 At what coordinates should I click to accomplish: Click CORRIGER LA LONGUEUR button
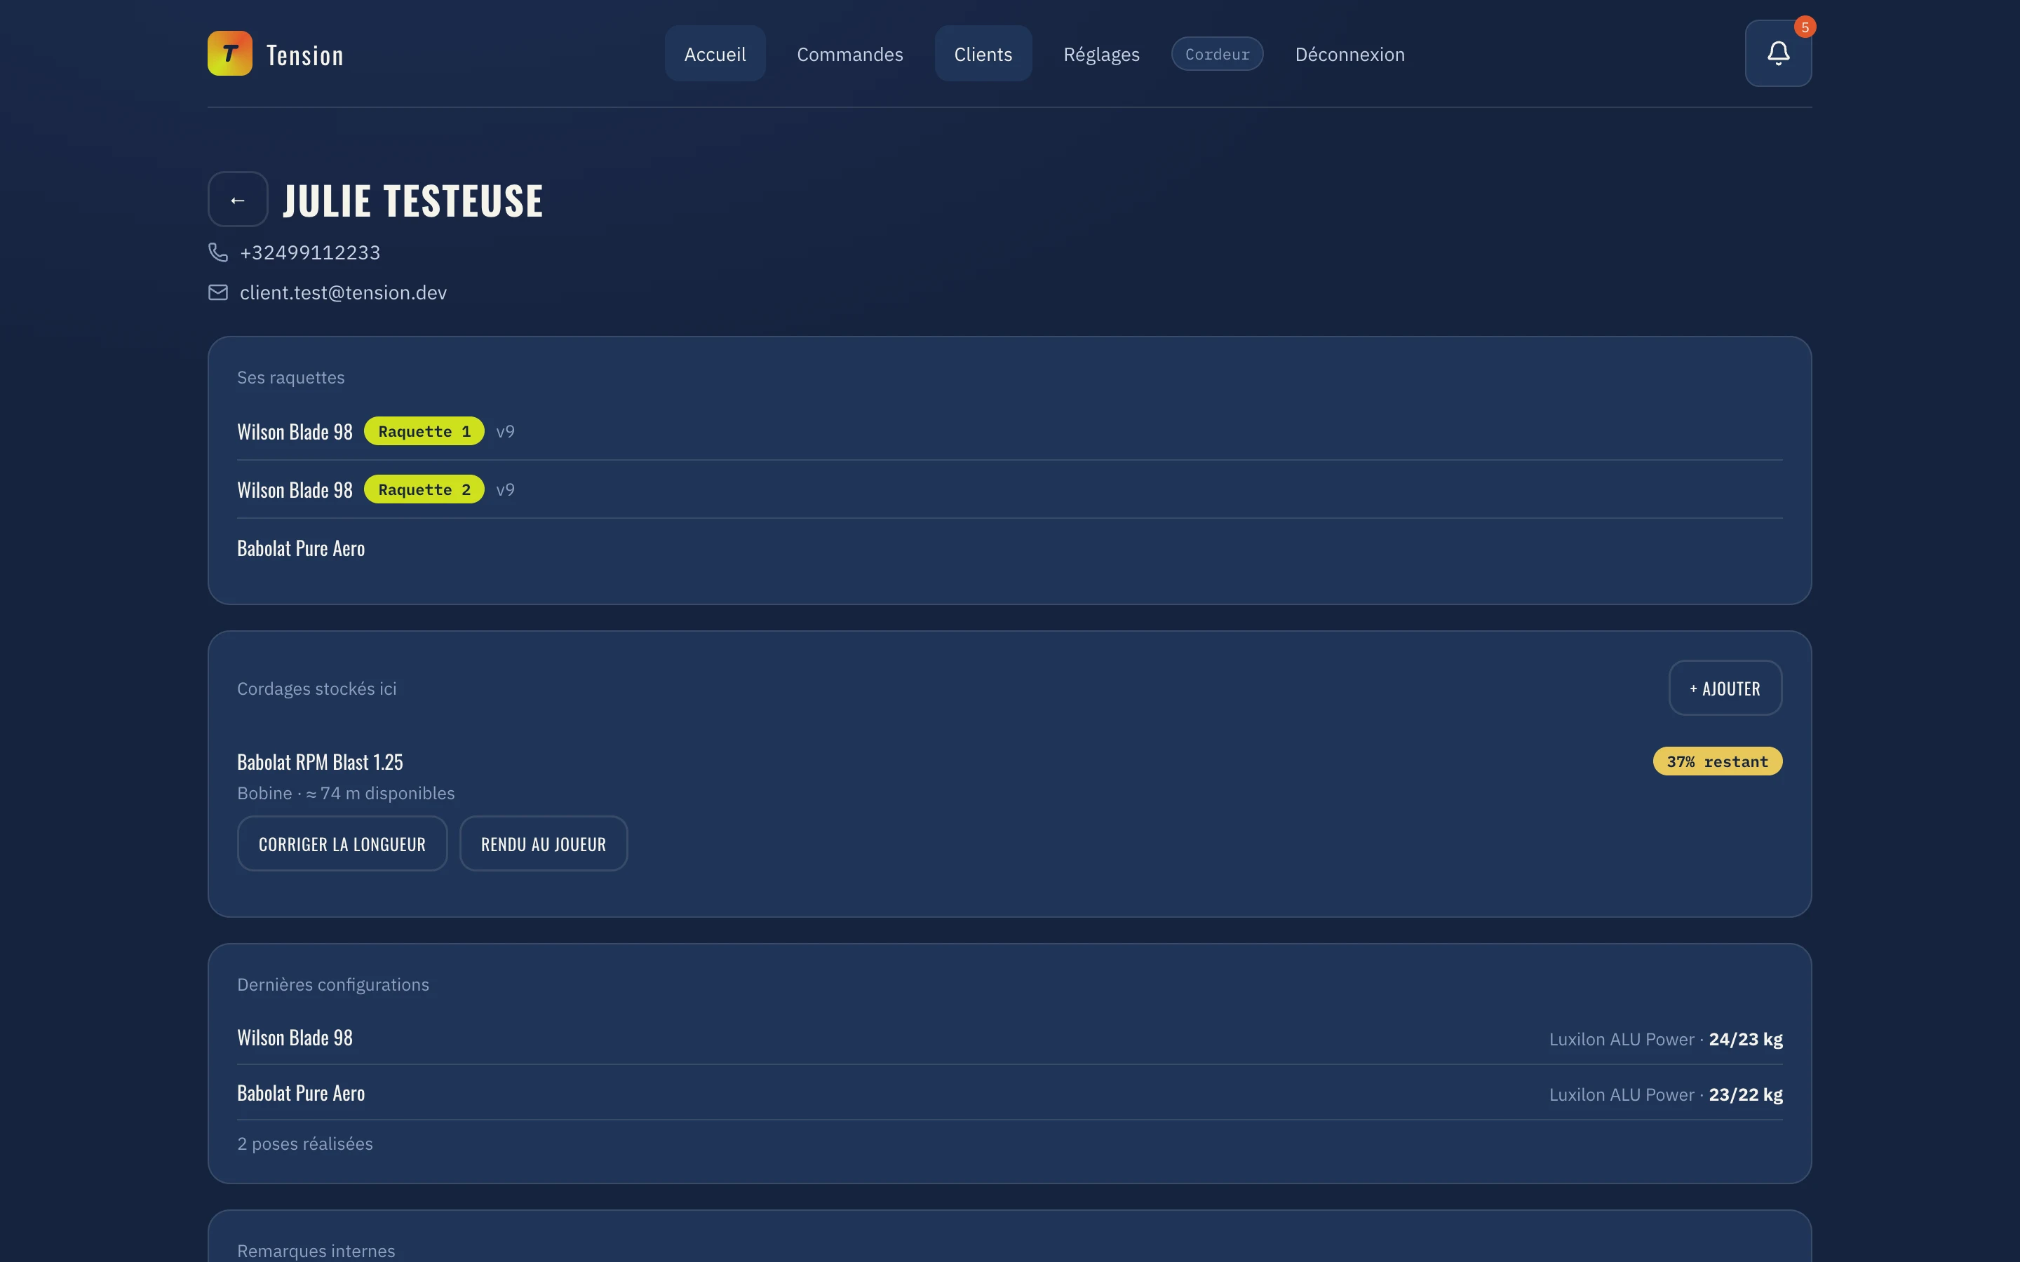[x=342, y=843]
